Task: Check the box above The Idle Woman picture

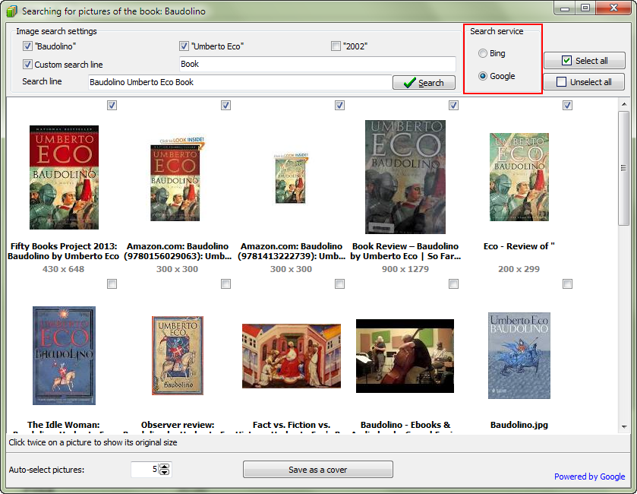Action: tap(112, 283)
